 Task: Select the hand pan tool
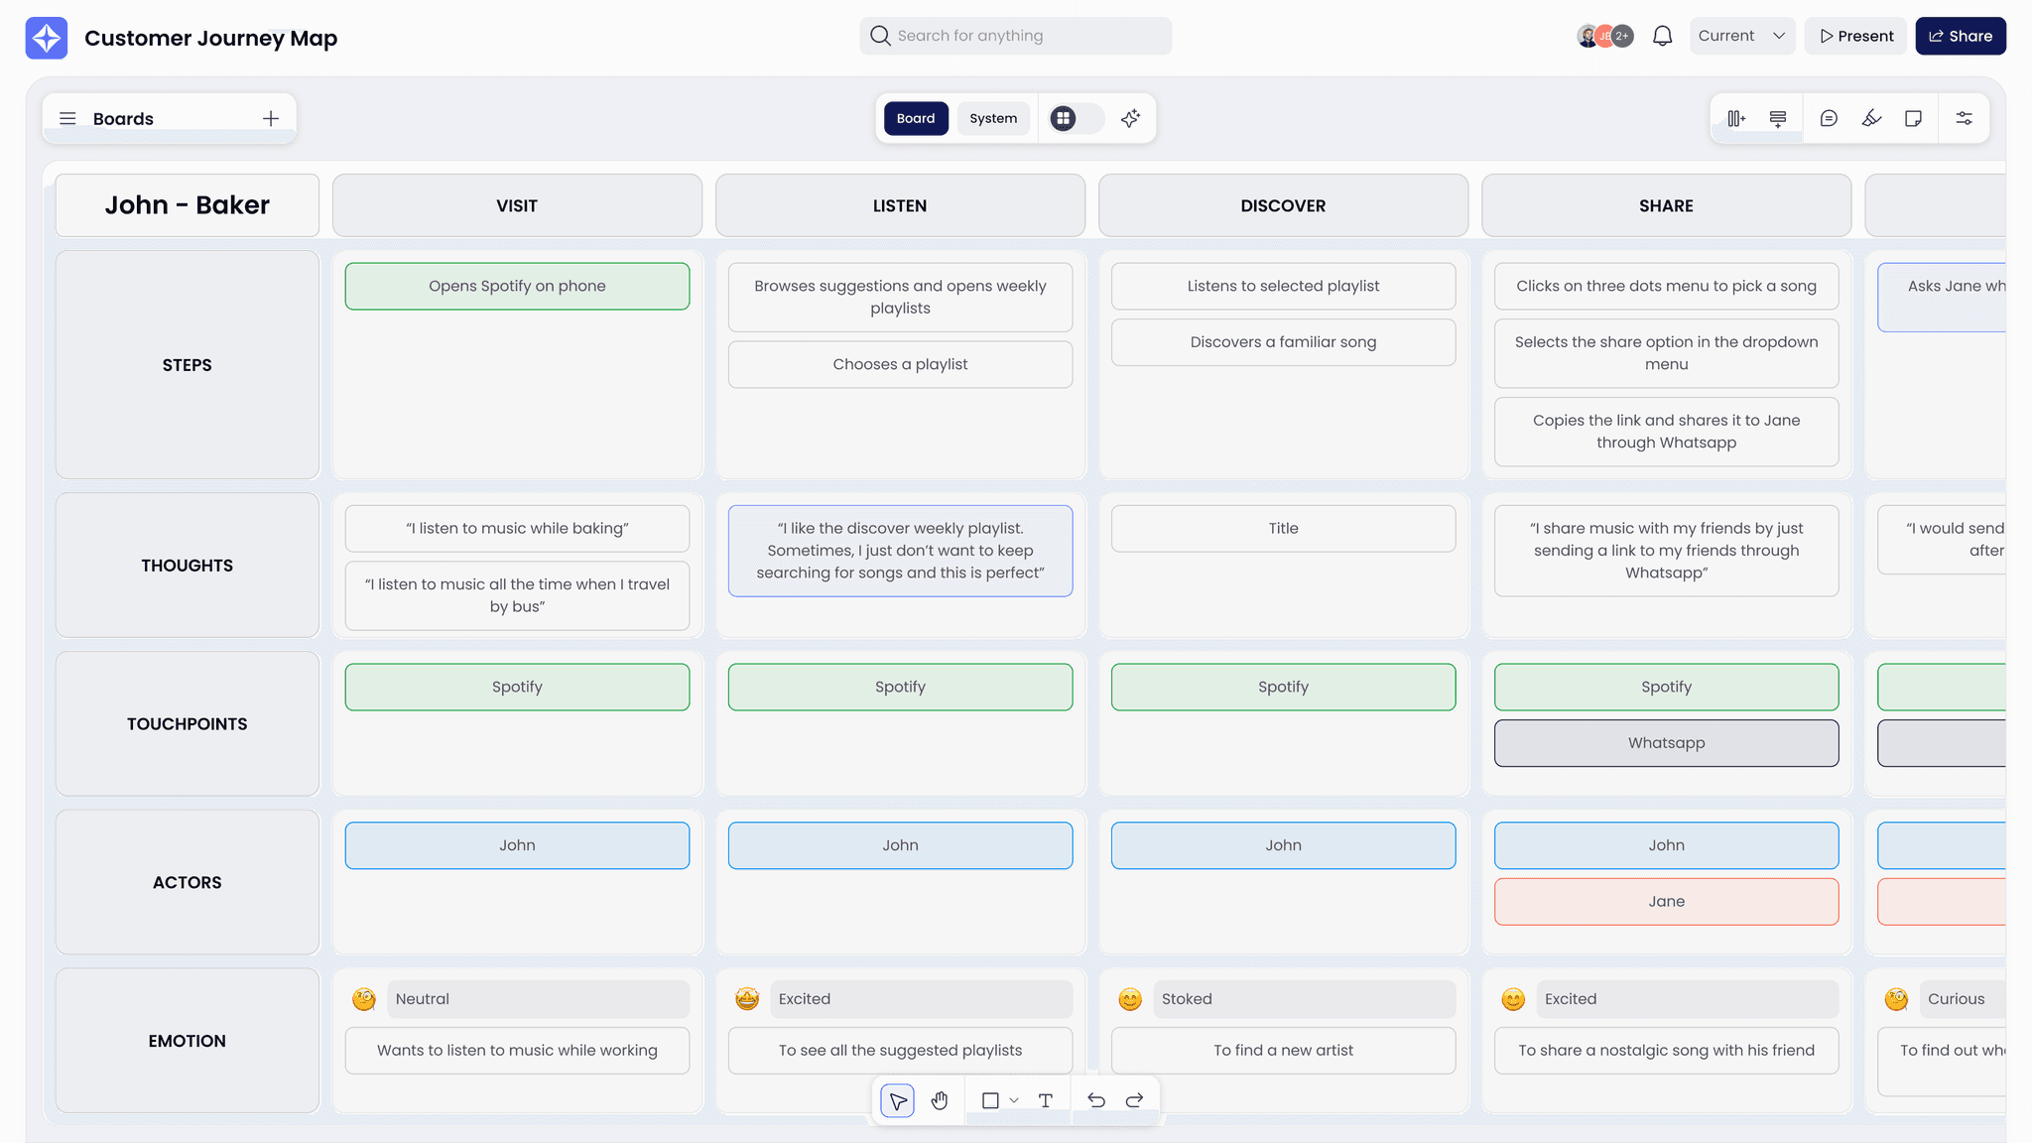point(940,1100)
